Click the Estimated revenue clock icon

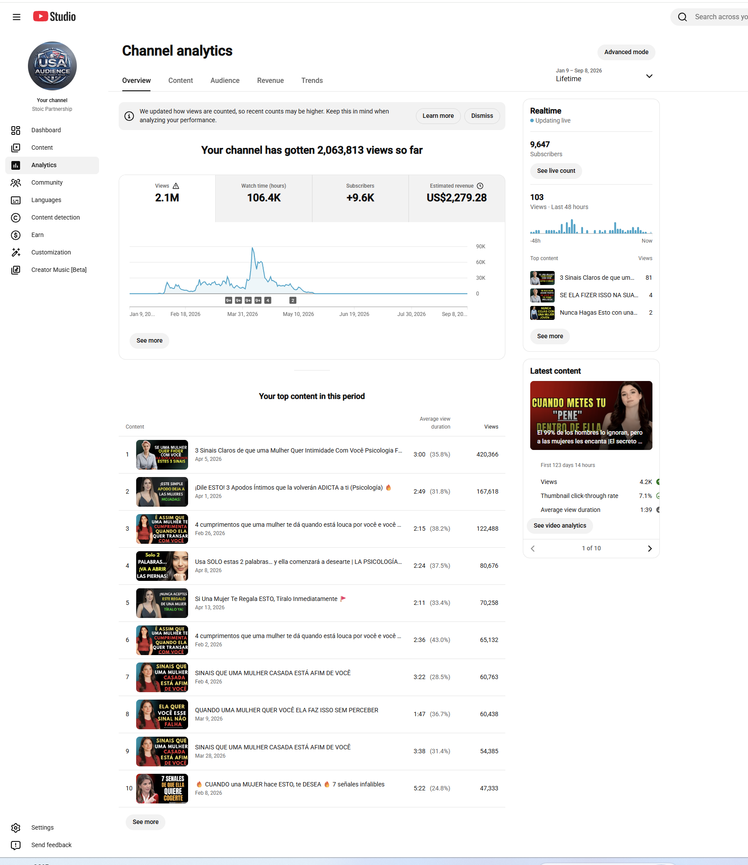(x=480, y=186)
